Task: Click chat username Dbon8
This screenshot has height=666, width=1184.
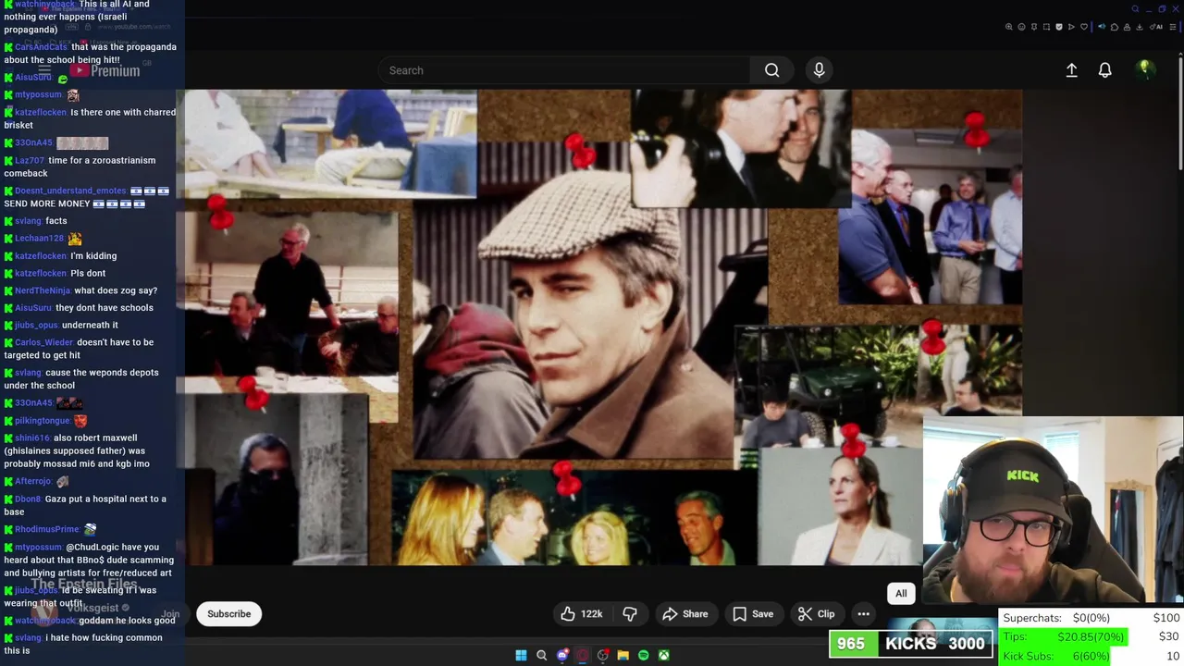Action: coord(28,499)
